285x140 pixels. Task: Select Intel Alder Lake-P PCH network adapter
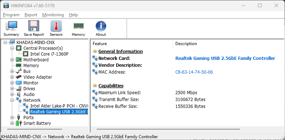(x=59, y=106)
